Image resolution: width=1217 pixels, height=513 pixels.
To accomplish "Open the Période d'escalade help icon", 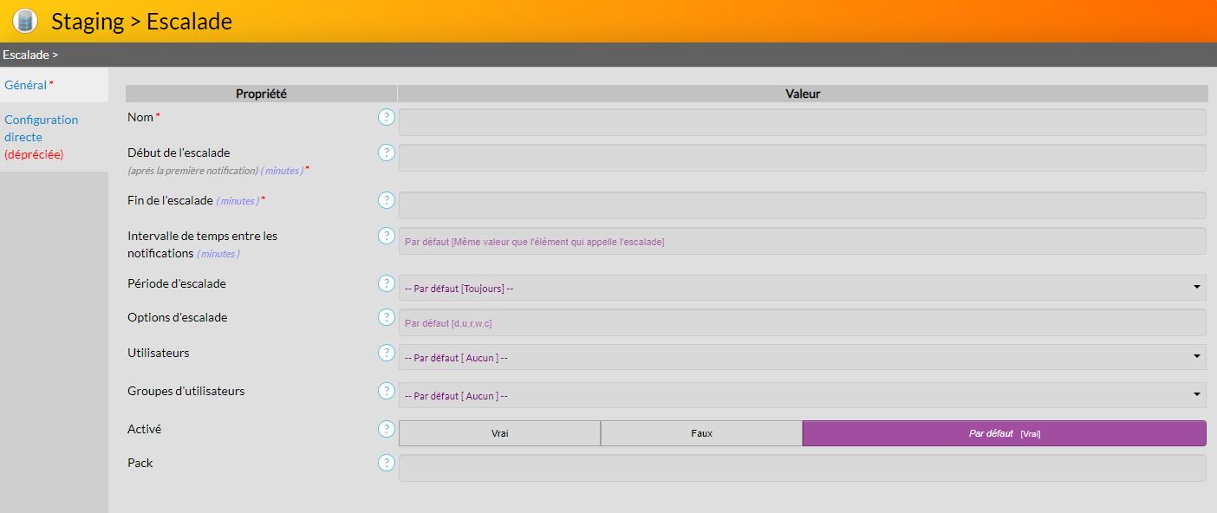I will (386, 283).
